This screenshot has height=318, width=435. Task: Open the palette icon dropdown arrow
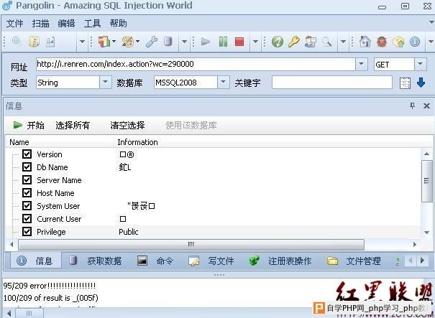tap(137, 42)
